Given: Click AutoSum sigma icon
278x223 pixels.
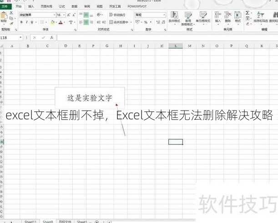Looking at the screenshot, I should (x=248, y=13).
